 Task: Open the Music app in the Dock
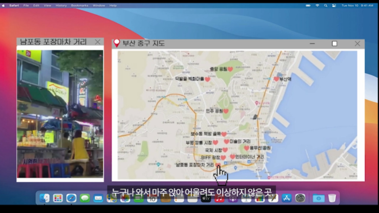point(219,199)
